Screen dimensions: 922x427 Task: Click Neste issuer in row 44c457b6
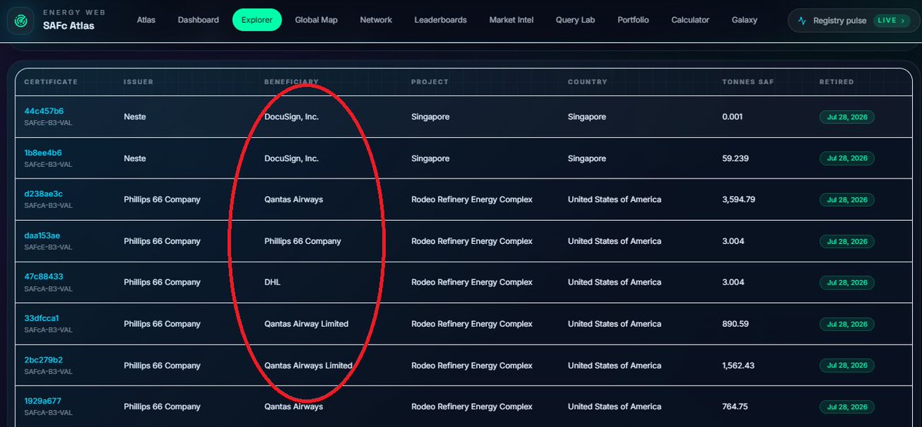(x=135, y=117)
